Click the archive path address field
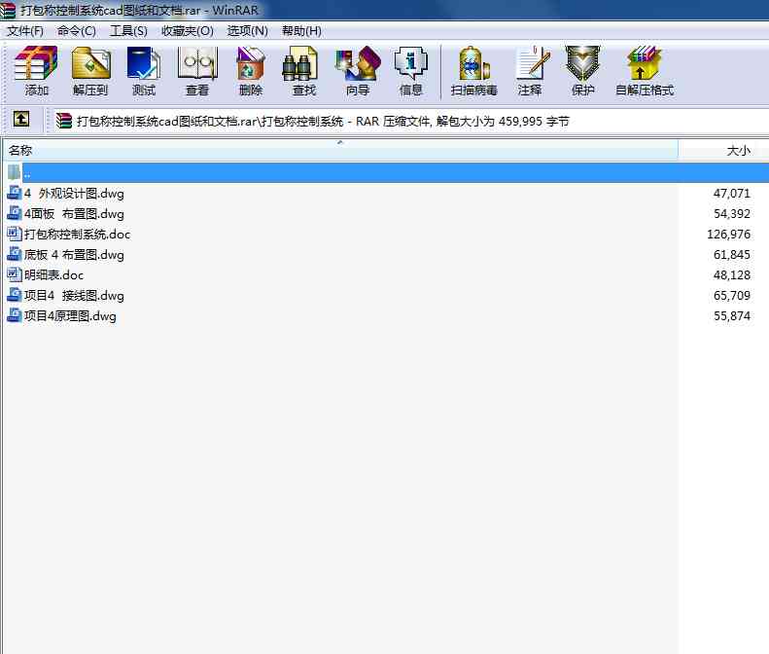Screen dimensions: 769x654 (x=410, y=121)
